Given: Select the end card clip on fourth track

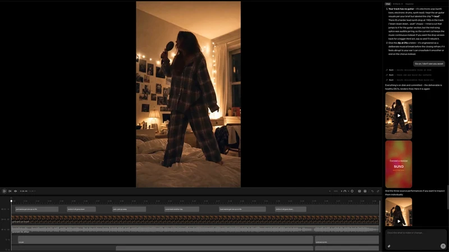Looking at the screenshot, I should pyautogui.click(x=347, y=240).
